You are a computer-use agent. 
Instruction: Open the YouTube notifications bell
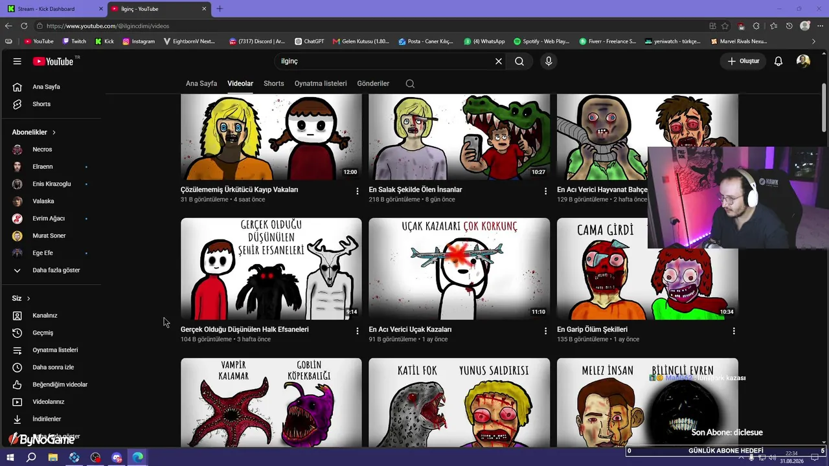click(x=778, y=61)
